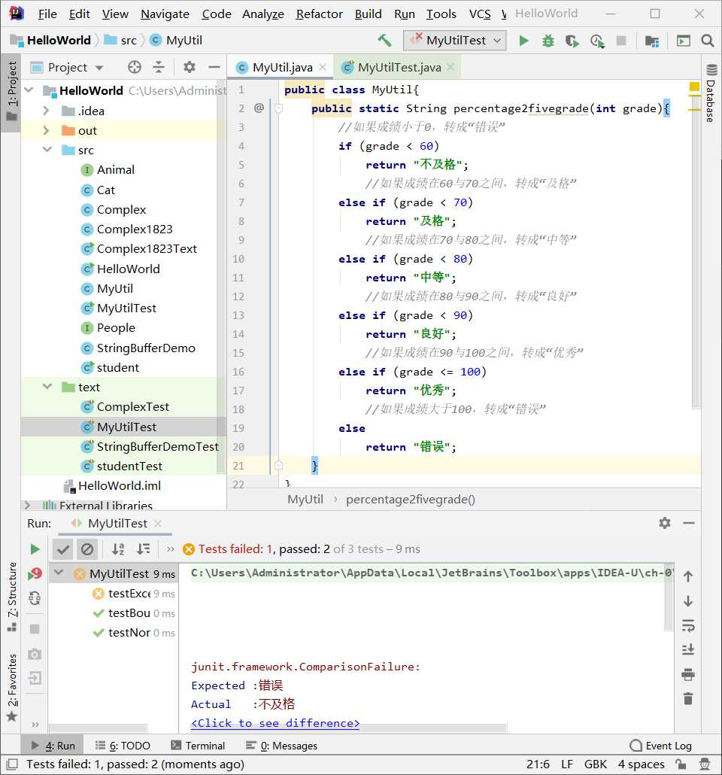Click the Build project hammer icon

[x=384, y=41]
